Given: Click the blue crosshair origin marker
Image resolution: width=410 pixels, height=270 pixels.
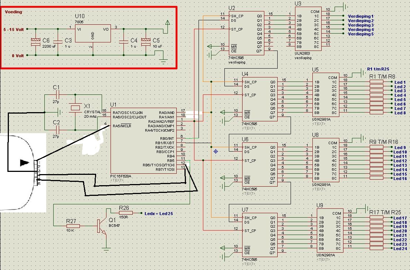Looking at the screenshot, I should (216, 151).
